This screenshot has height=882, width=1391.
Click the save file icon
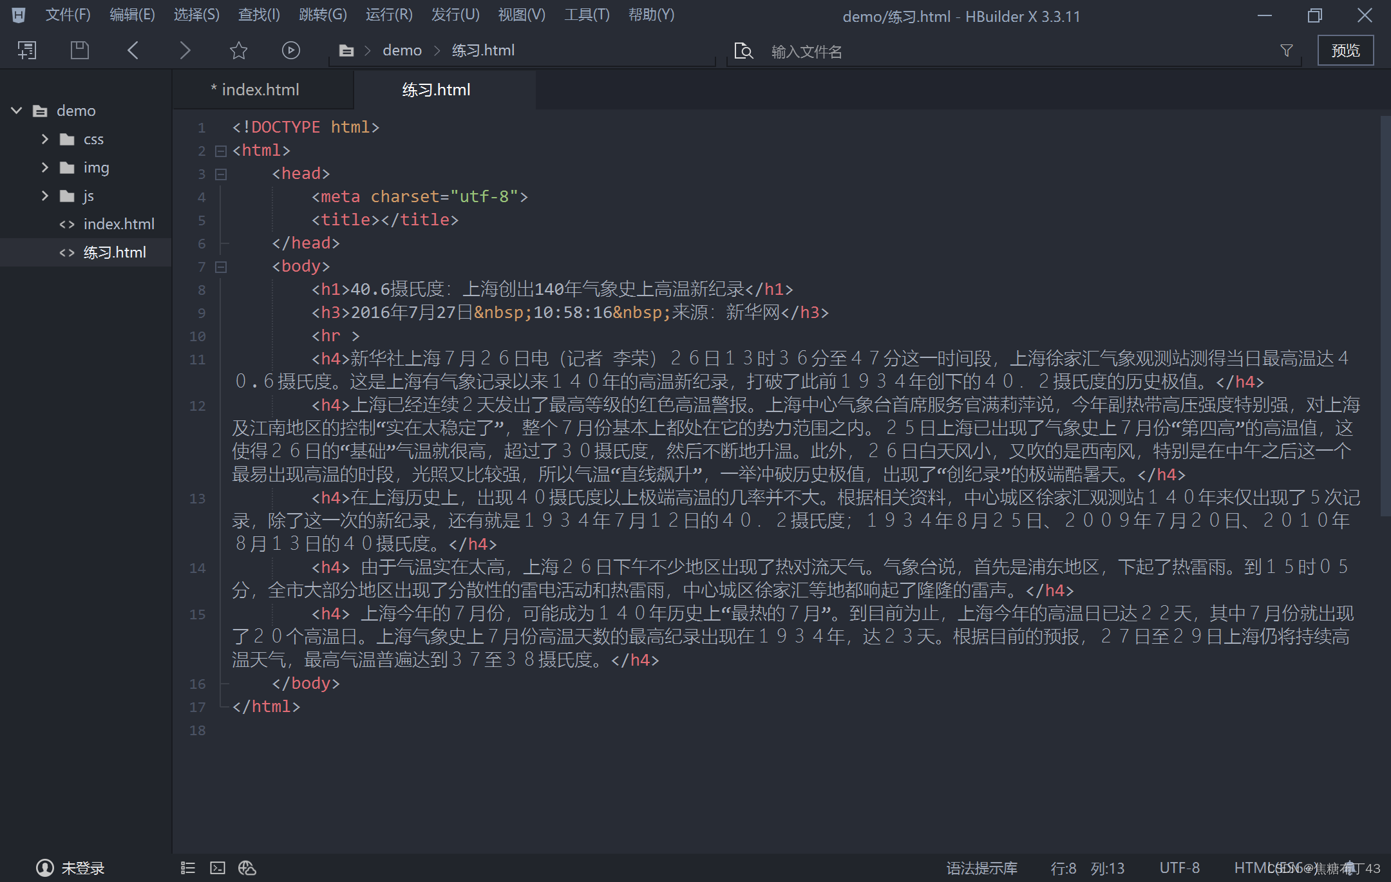point(79,50)
